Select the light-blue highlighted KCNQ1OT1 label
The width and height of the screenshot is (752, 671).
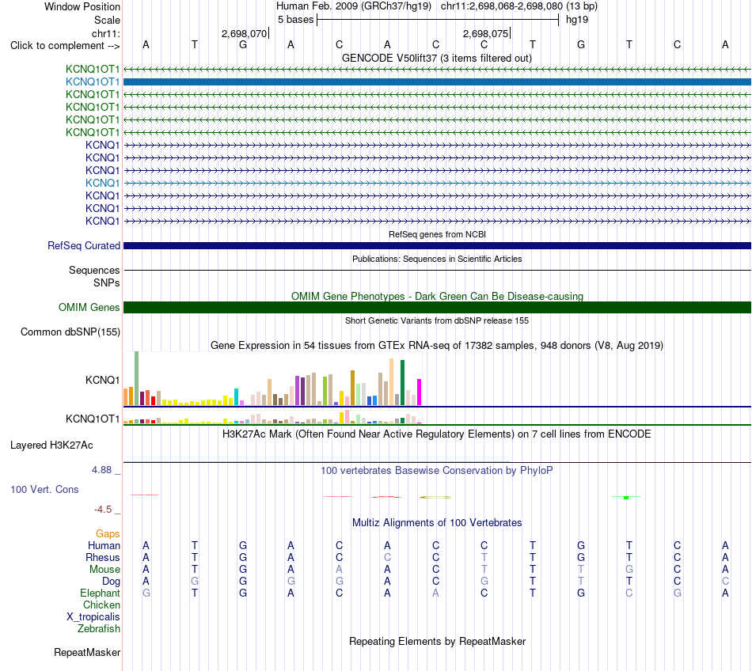click(93, 82)
